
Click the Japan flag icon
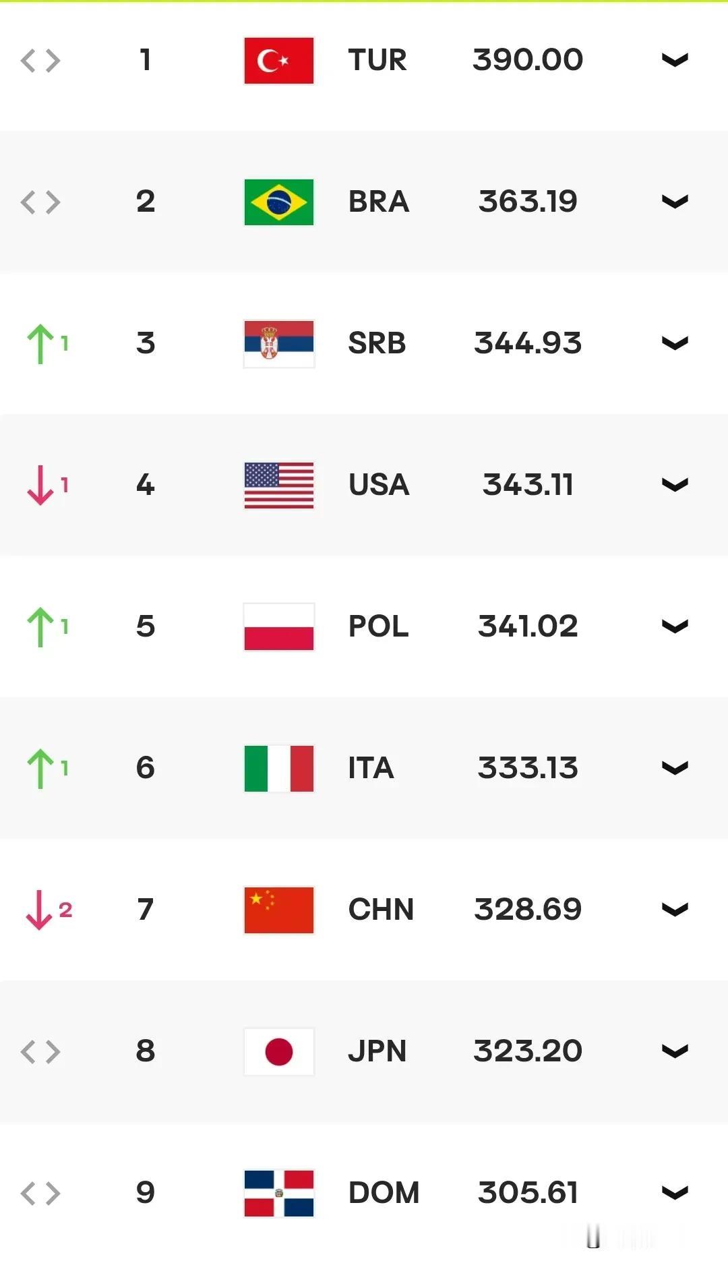coord(278,1052)
